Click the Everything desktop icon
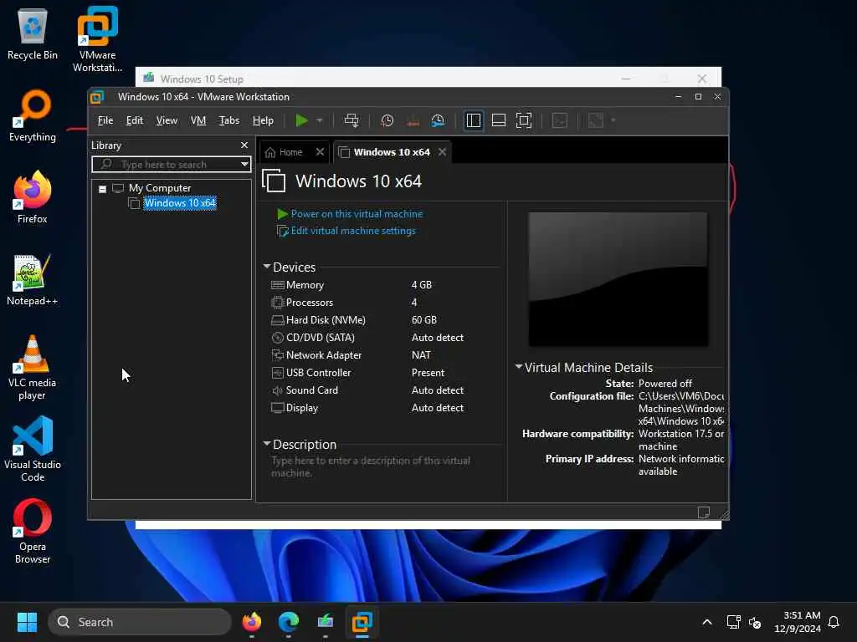The image size is (857, 642). 33,115
